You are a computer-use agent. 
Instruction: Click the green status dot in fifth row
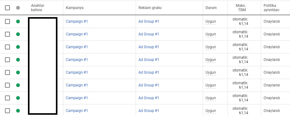tap(18, 72)
